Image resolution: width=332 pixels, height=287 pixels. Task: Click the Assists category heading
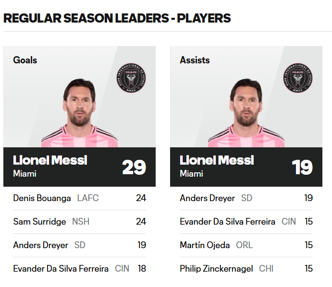point(195,60)
